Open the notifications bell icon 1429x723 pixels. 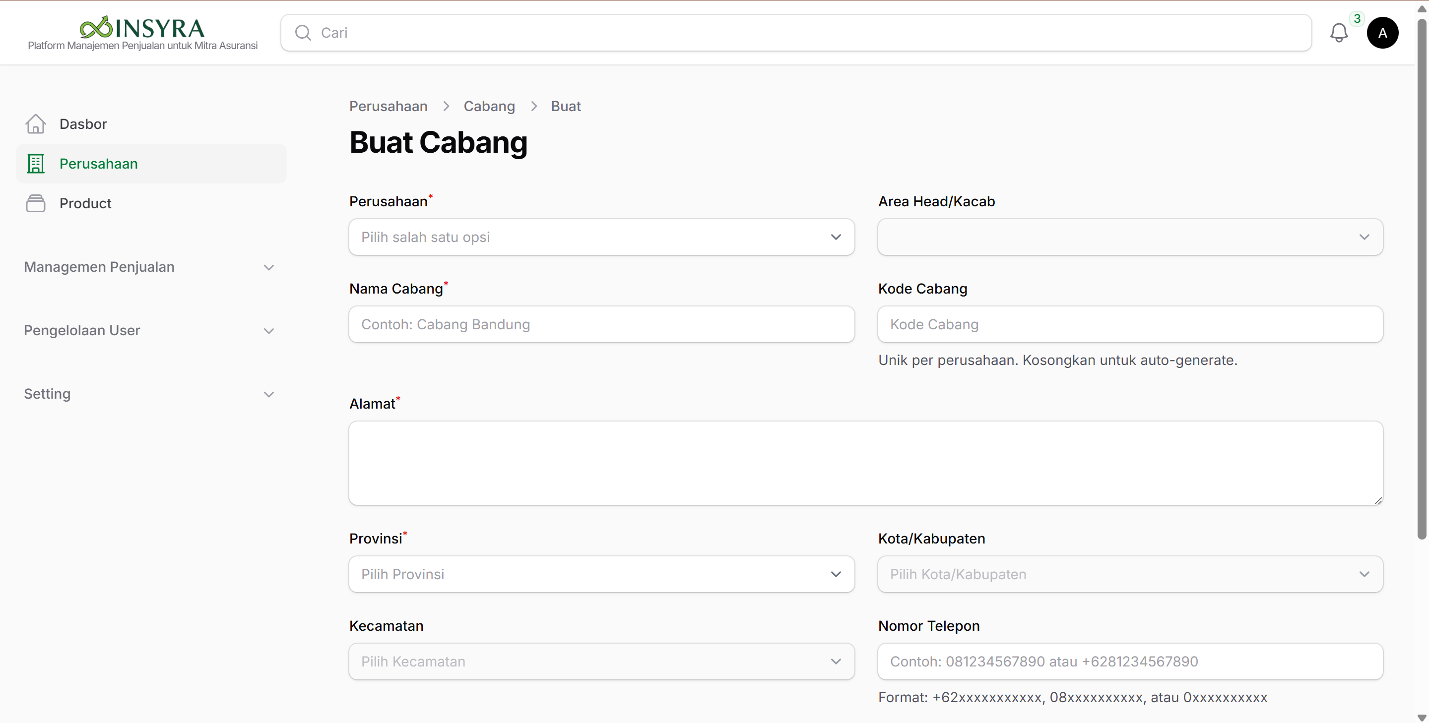click(1339, 33)
